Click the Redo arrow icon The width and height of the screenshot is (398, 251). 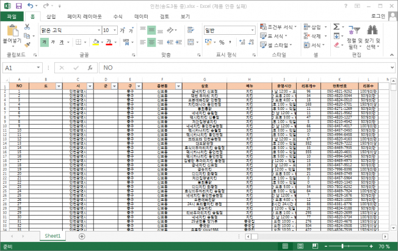coord(46,6)
